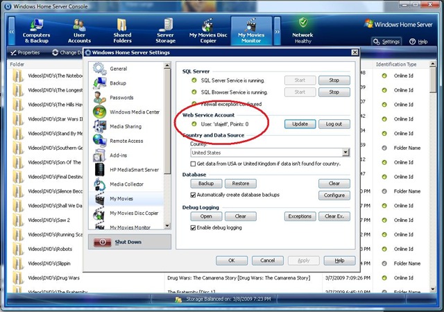Select Media Collector settings
Viewport: 444px width, 312px height.
[126, 184]
